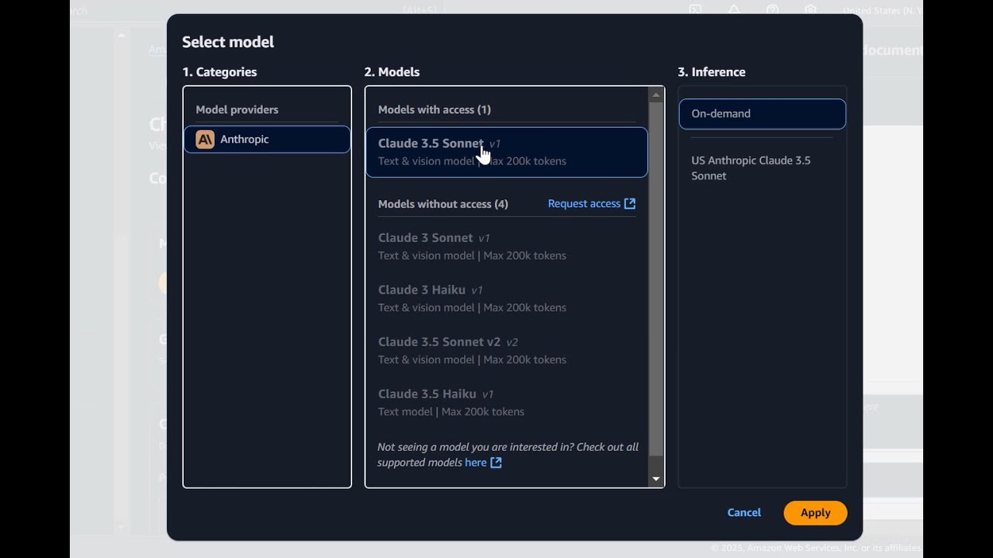Select the Claude 3.5 Haiku text model
Screen dimensions: 993x558
(x=507, y=402)
